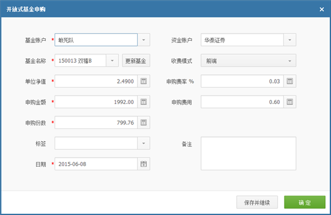This screenshot has height=215, width=331.
Task: Open calculator for 申购费率 % field
Action: point(290,81)
